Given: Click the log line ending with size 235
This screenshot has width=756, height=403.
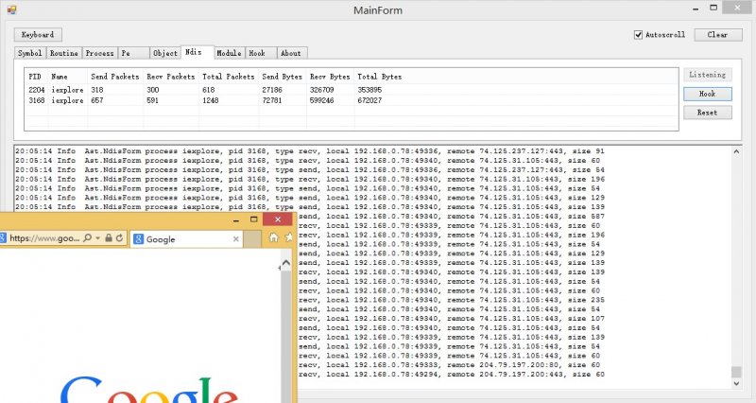Looking at the screenshot, I should [x=451, y=300].
